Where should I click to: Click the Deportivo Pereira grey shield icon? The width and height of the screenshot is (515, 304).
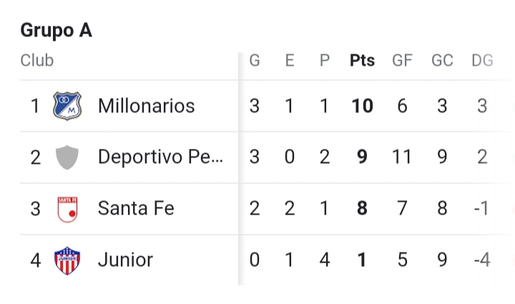coord(67,157)
